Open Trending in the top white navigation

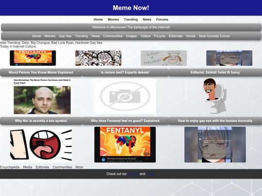[x=131, y=19]
